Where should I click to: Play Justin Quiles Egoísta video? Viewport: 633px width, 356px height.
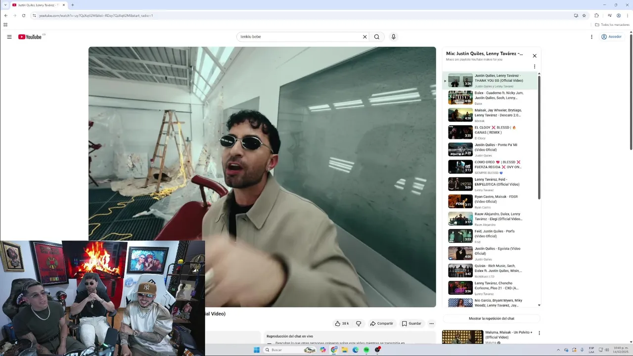(x=490, y=254)
